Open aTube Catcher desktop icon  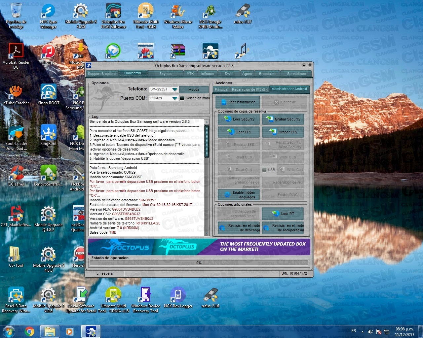pos(16,94)
